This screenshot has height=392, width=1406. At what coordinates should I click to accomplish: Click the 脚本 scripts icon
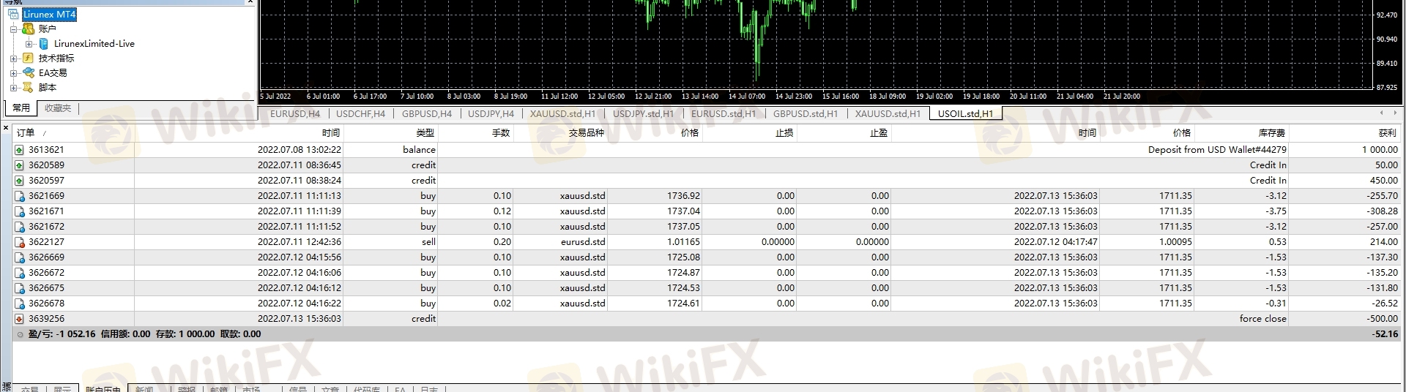(x=29, y=88)
